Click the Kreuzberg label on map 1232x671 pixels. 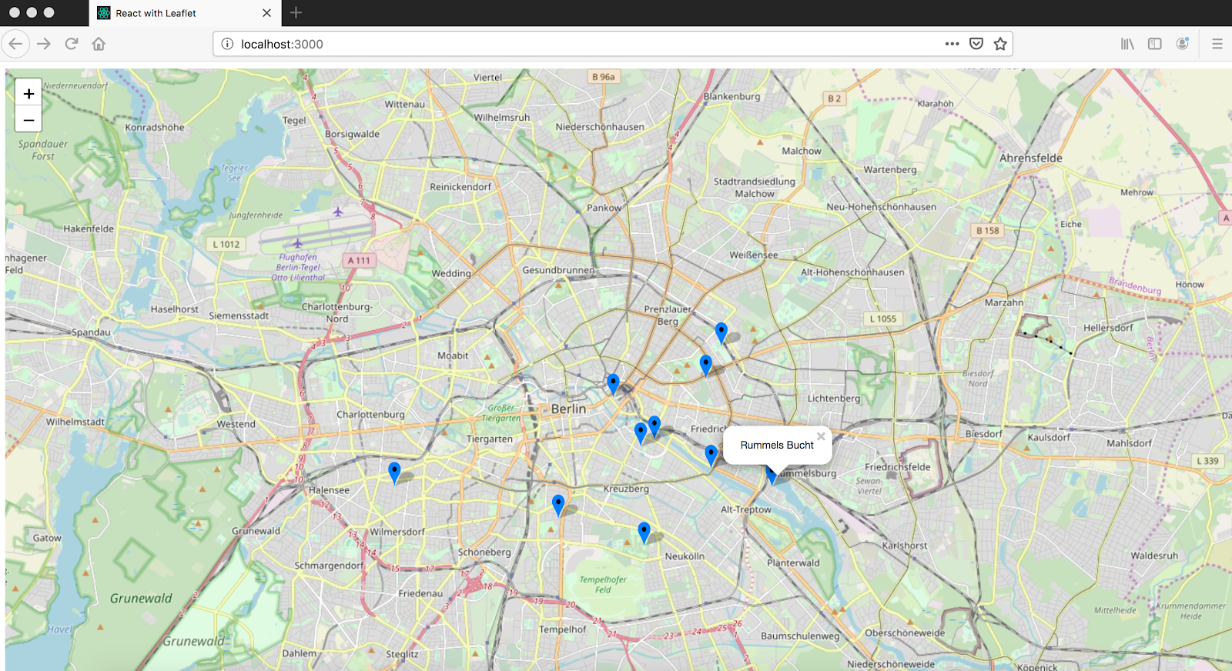pos(626,489)
